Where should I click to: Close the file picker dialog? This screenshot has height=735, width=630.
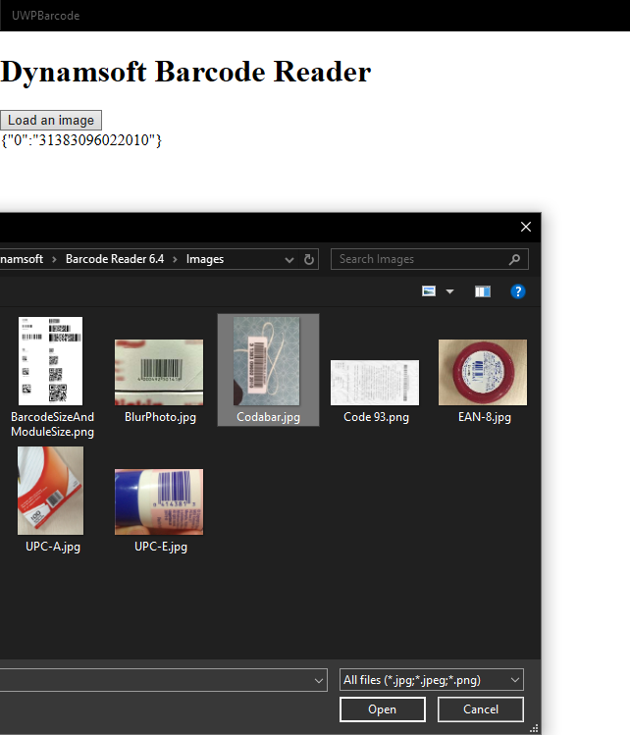(525, 227)
